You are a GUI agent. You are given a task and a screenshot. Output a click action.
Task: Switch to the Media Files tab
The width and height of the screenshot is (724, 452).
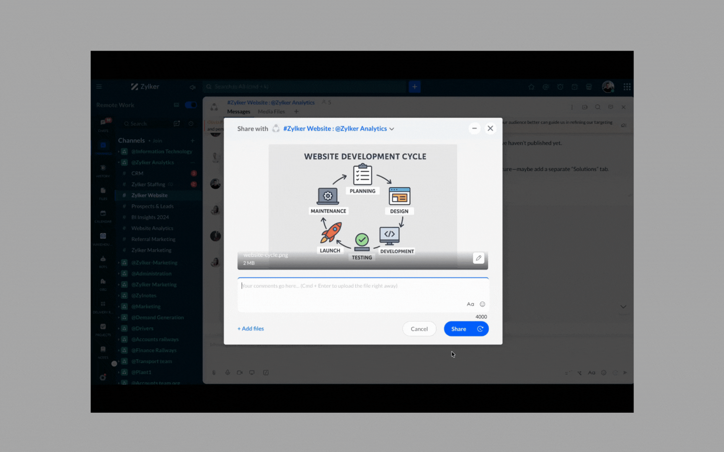(271, 112)
